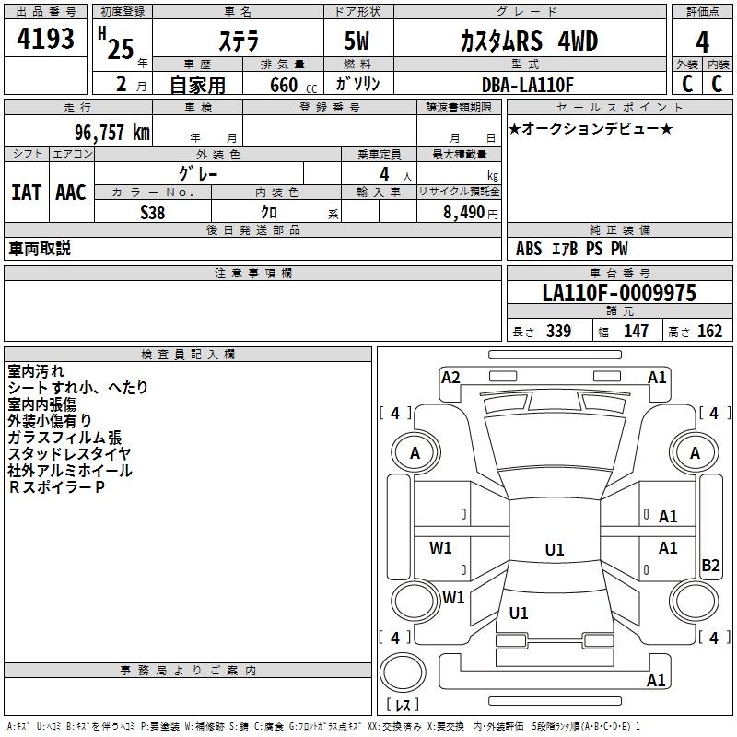Click the recycle deposit 8,490円
The height and width of the screenshot is (737, 737).
[471, 213]
